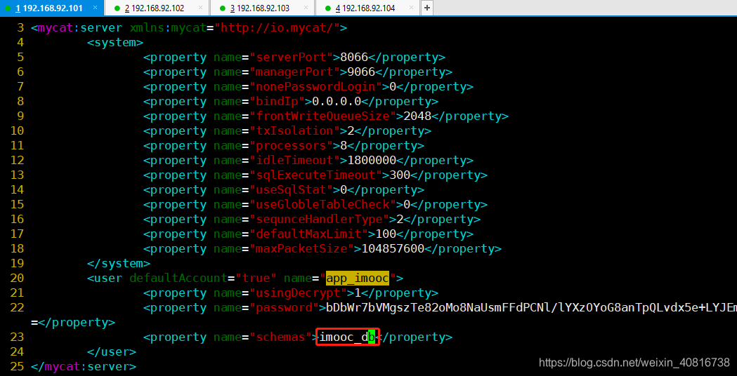737x376 pixels.
Task: Click the opening <system> tag
Action: [x=115, y=43]
